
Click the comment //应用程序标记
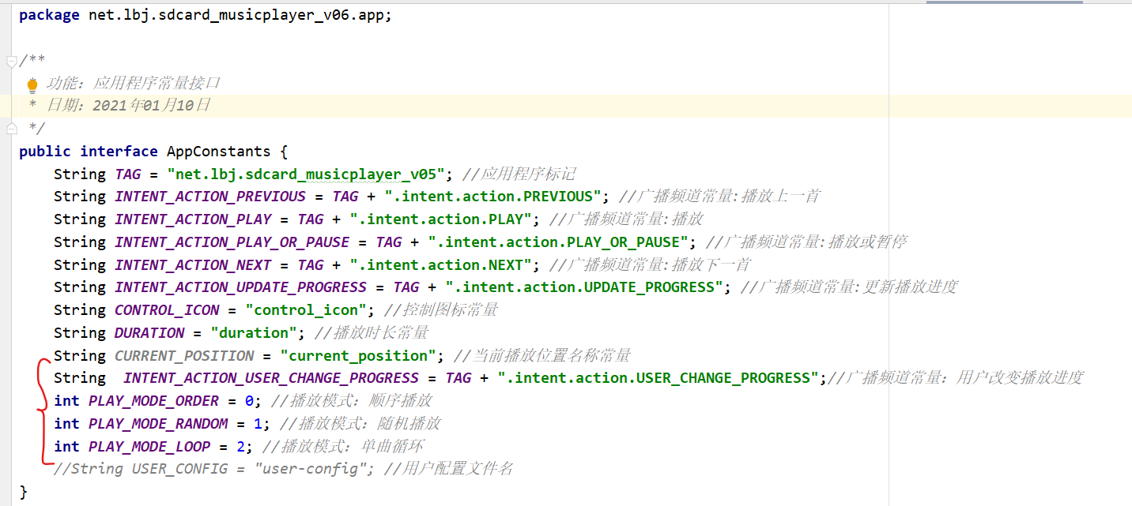click(519, 174)
